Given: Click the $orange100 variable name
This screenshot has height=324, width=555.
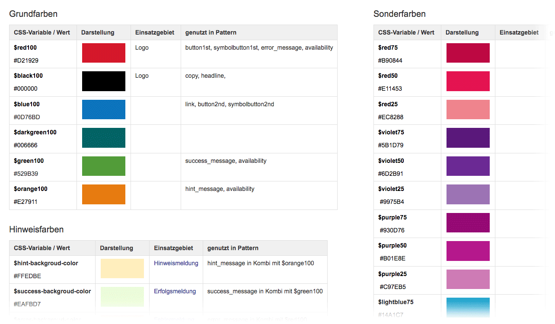Looking at the screenshot, I should pyautogui.click(x=31, y=189).
